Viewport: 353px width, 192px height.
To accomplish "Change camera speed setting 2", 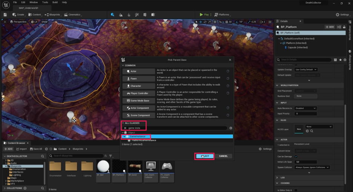I will (262, 22).
